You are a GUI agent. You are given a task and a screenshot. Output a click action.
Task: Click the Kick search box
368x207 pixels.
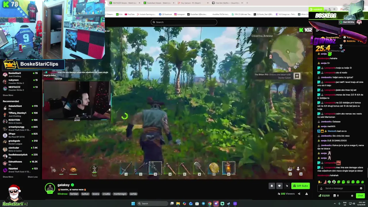click(x=184, y=22)
